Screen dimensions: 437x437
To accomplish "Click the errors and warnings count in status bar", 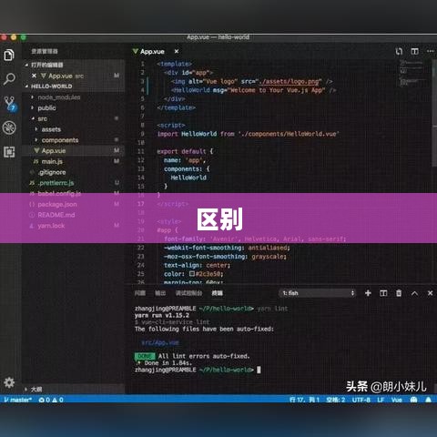I will coord(51,400).
